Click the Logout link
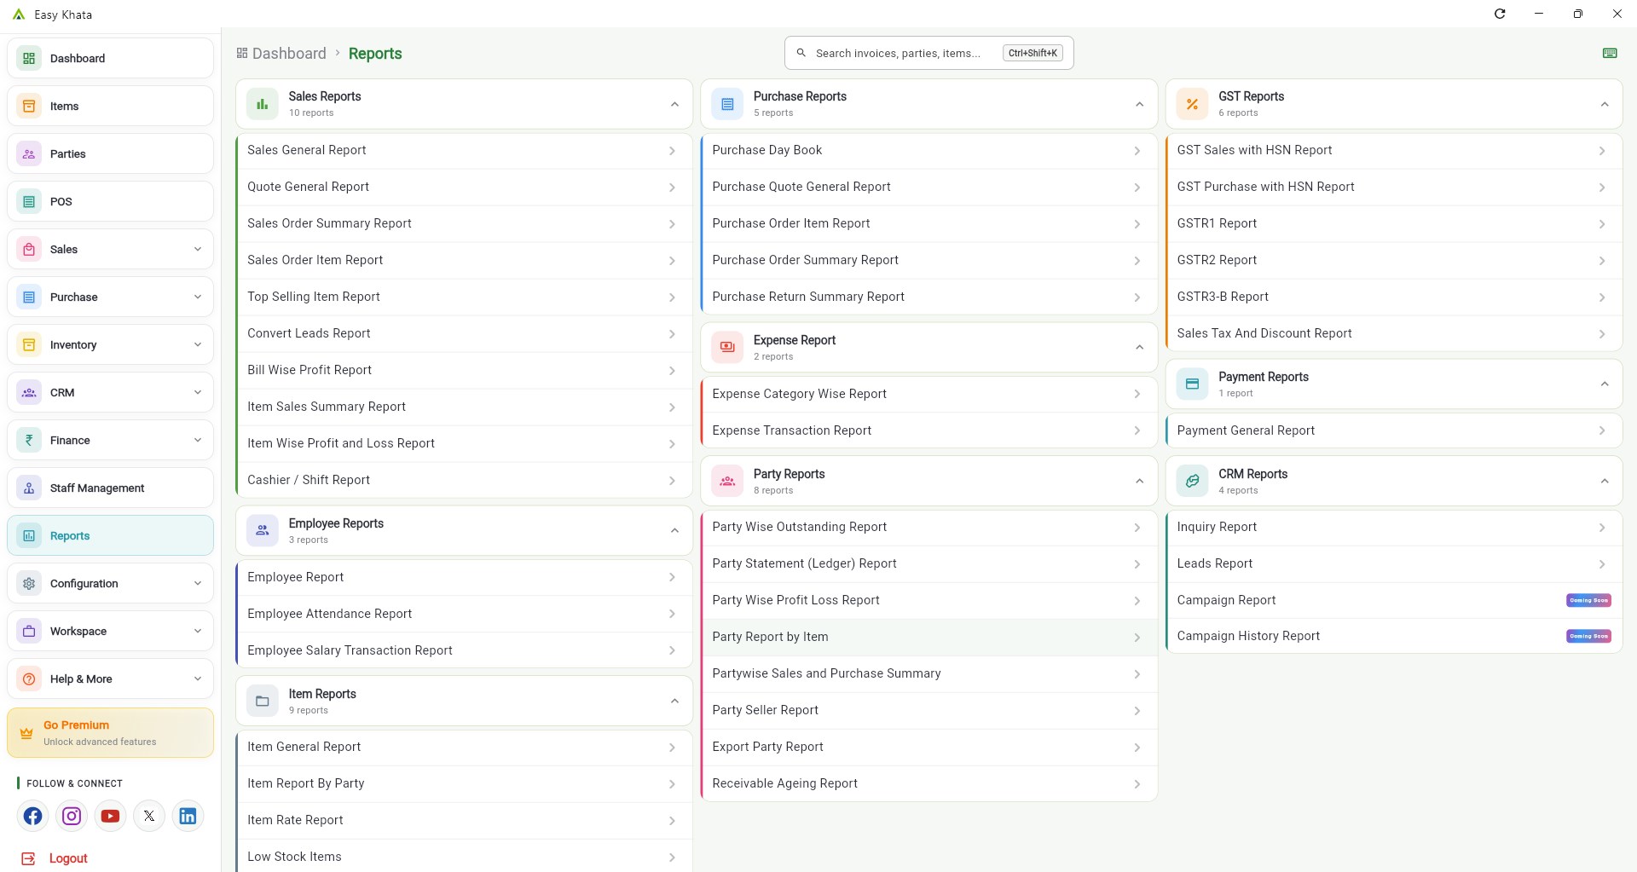1637x872 pixels. pyautogui.click(x=55, y=858)
